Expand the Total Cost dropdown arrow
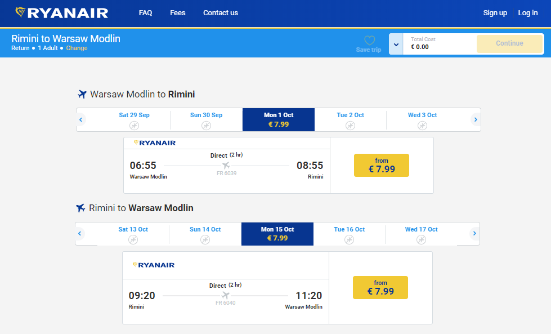The image size is (551, 334). click(396, 44)
